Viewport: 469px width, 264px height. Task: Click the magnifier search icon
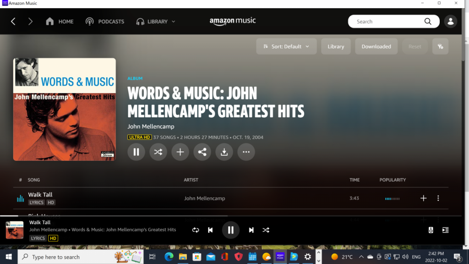click(428, 22)
